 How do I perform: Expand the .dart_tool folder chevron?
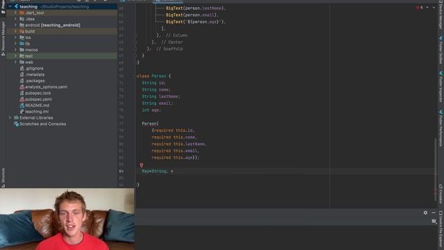pos(15,12)
